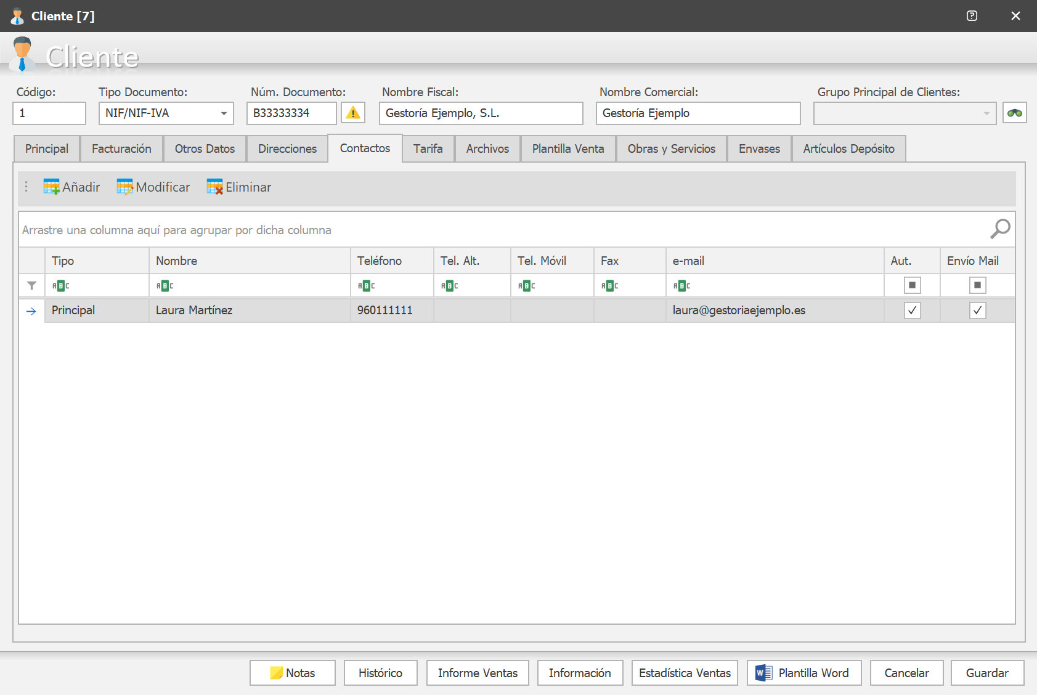
Task: Click the binoculars search icon for client group
Action: click(x=1014, y=113)
